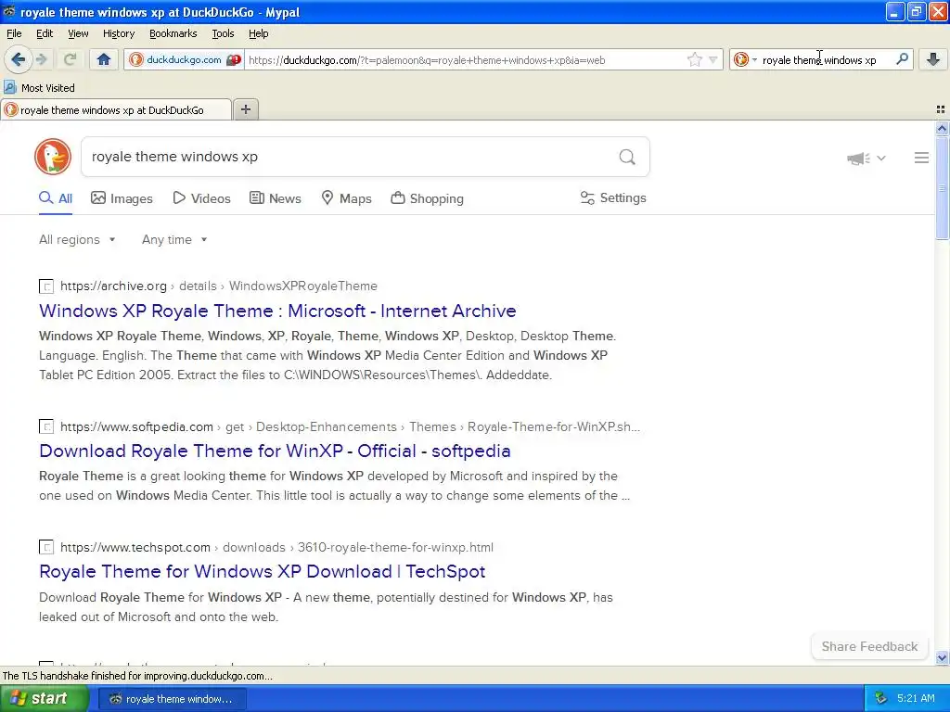Screen dimensions: 950x712
Task: Open the Downloads arrow button
Action: click(933, 58)
